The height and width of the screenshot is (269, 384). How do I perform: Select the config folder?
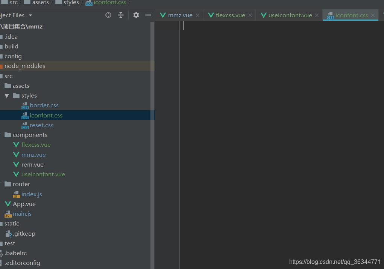coord(13,56)
